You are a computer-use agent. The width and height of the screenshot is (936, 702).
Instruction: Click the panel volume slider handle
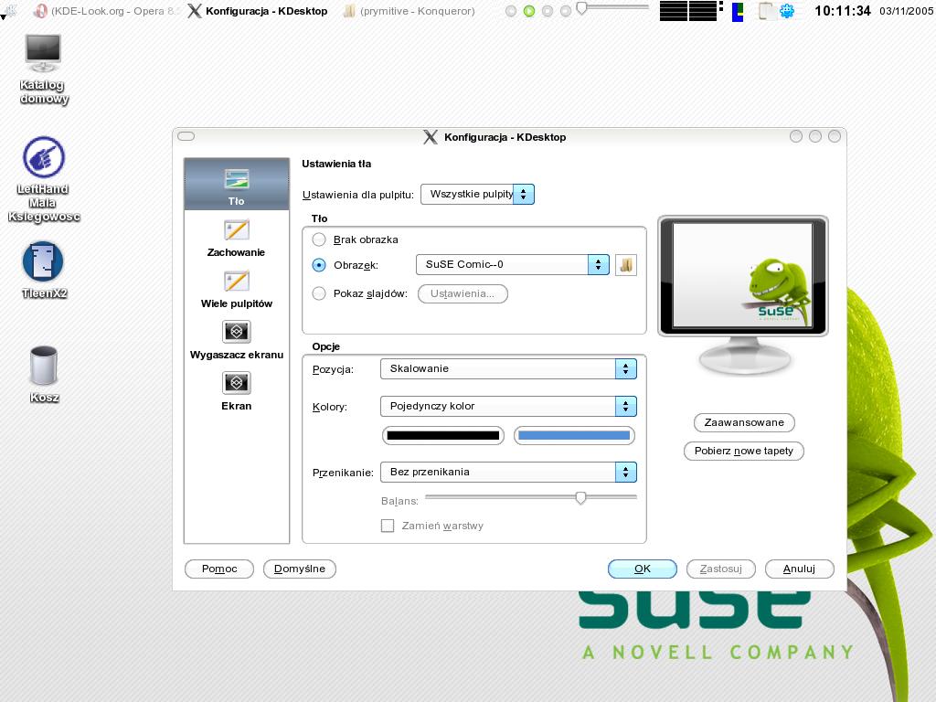[581, 7]
